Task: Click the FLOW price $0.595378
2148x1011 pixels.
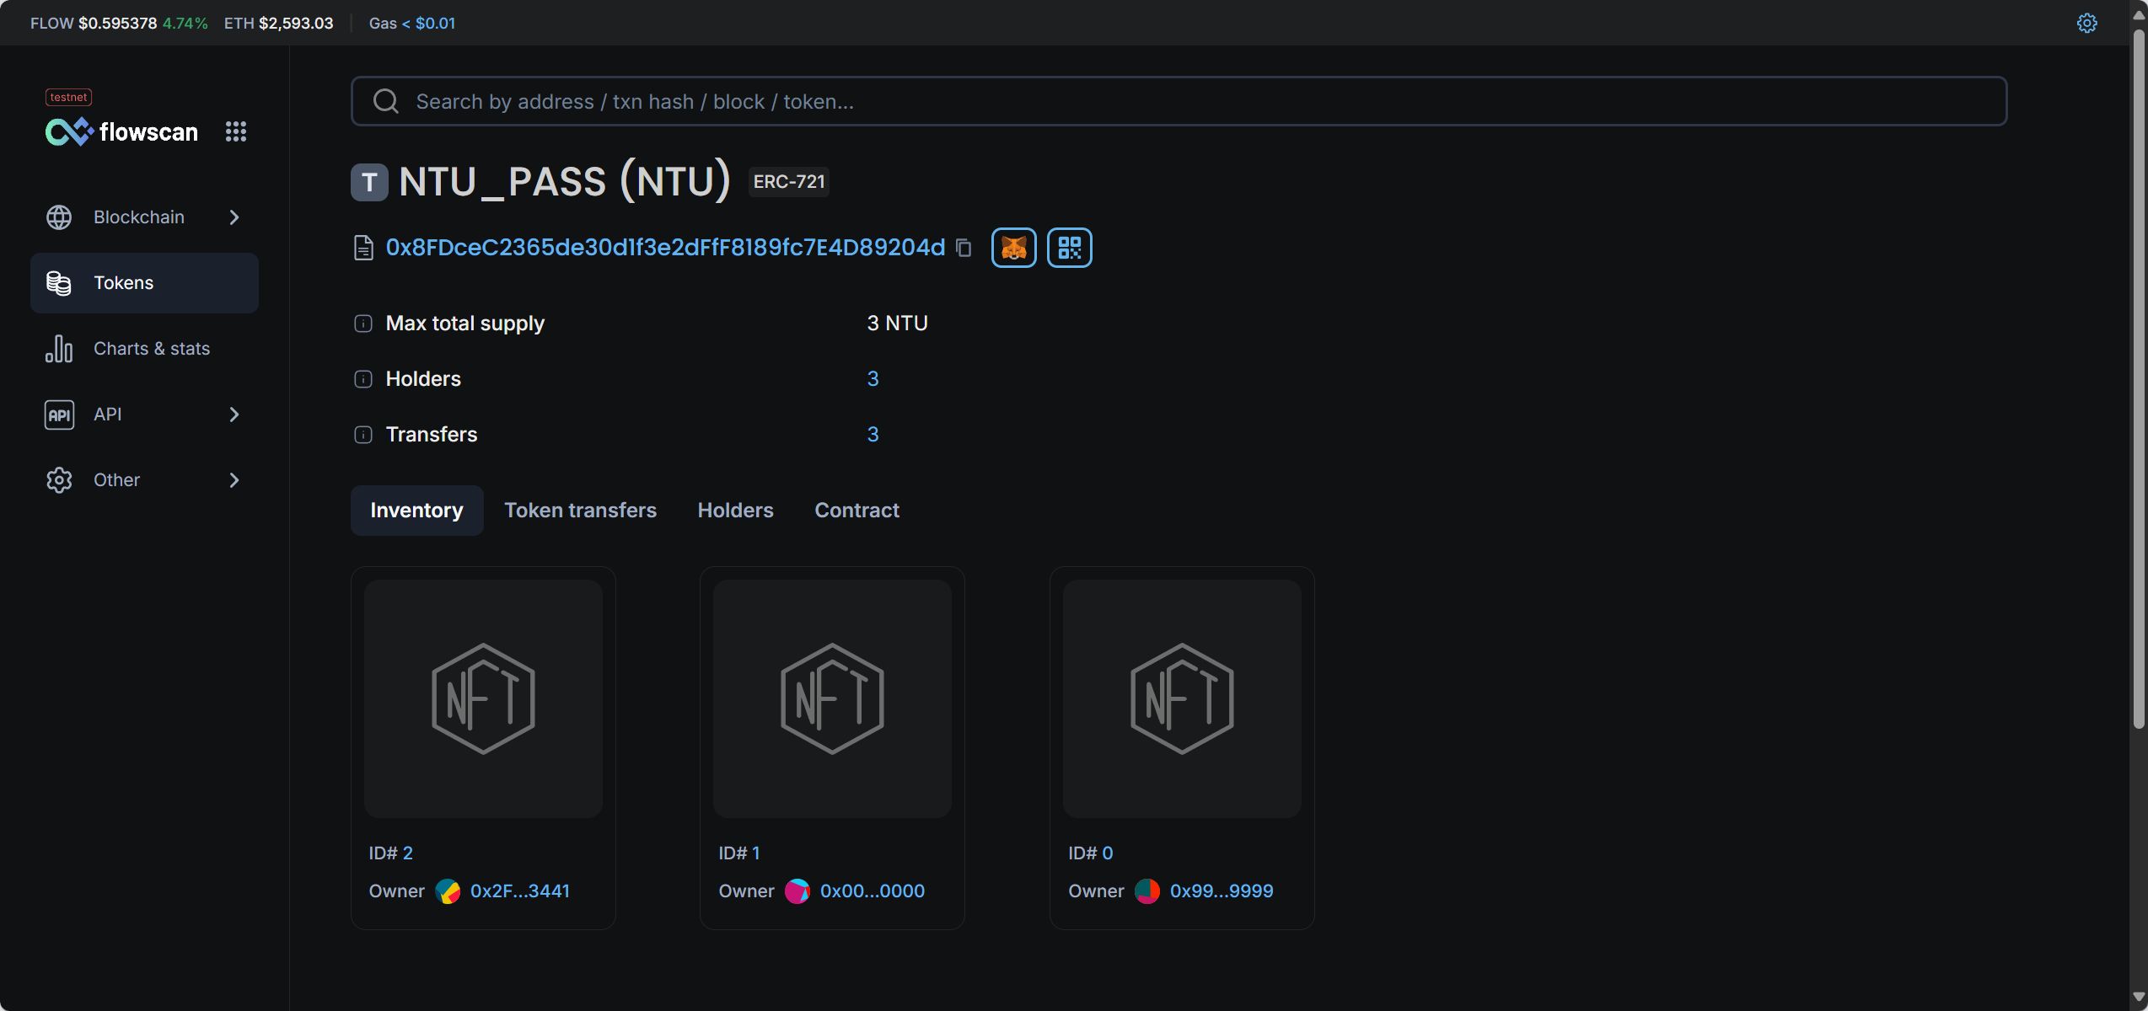Action: pyautogui.click(x=117, y=23)
